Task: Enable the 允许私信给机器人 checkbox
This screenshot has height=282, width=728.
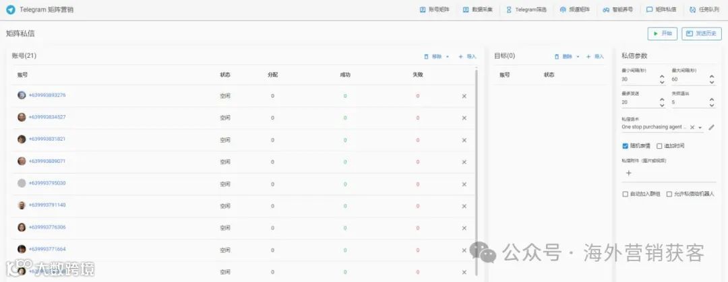Action: [669, 195]
